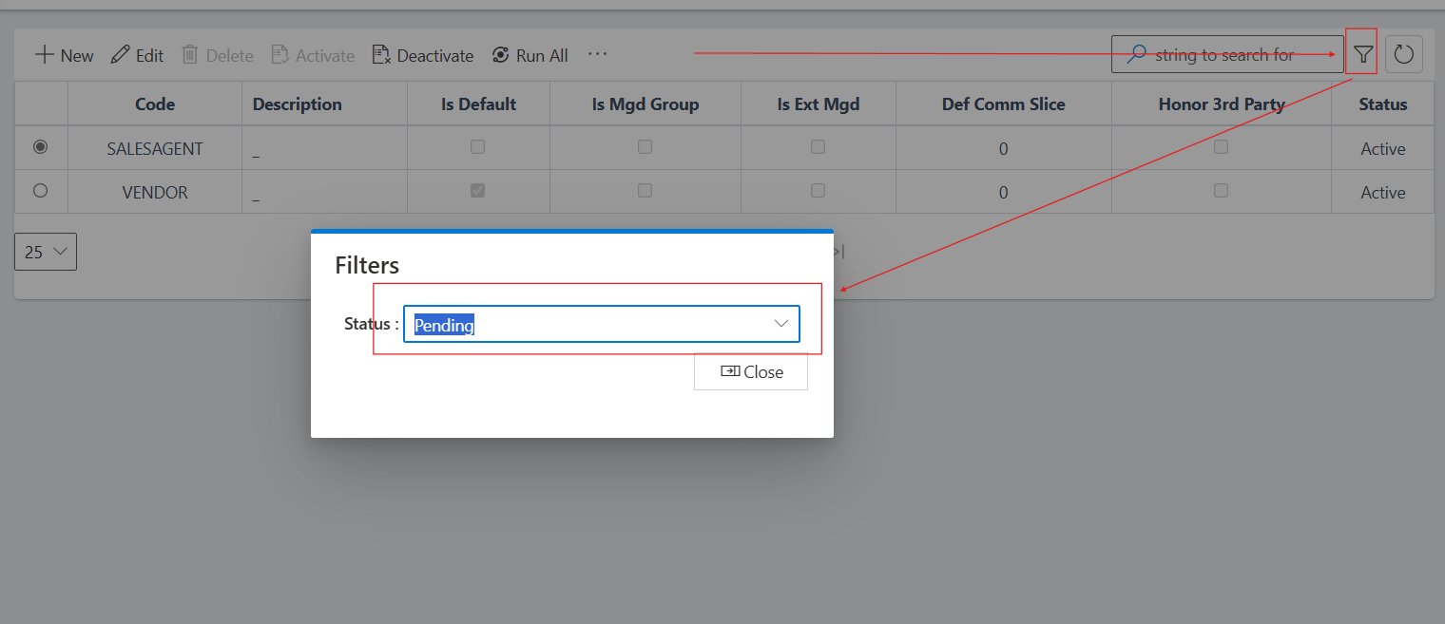1445x624 pixels.
Task: Click Def Comm Slice value for VENDOR
Action: click(x=1004, y=192)
